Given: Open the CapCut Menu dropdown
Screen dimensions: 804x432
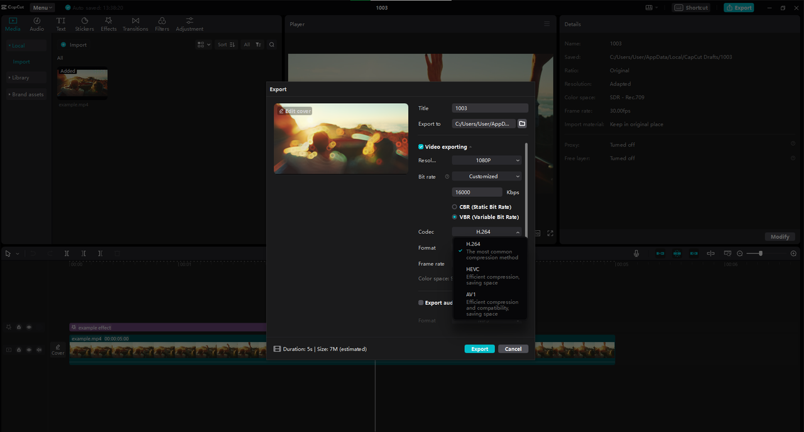Looking at the screenshot, I should (x=42, y=8).
